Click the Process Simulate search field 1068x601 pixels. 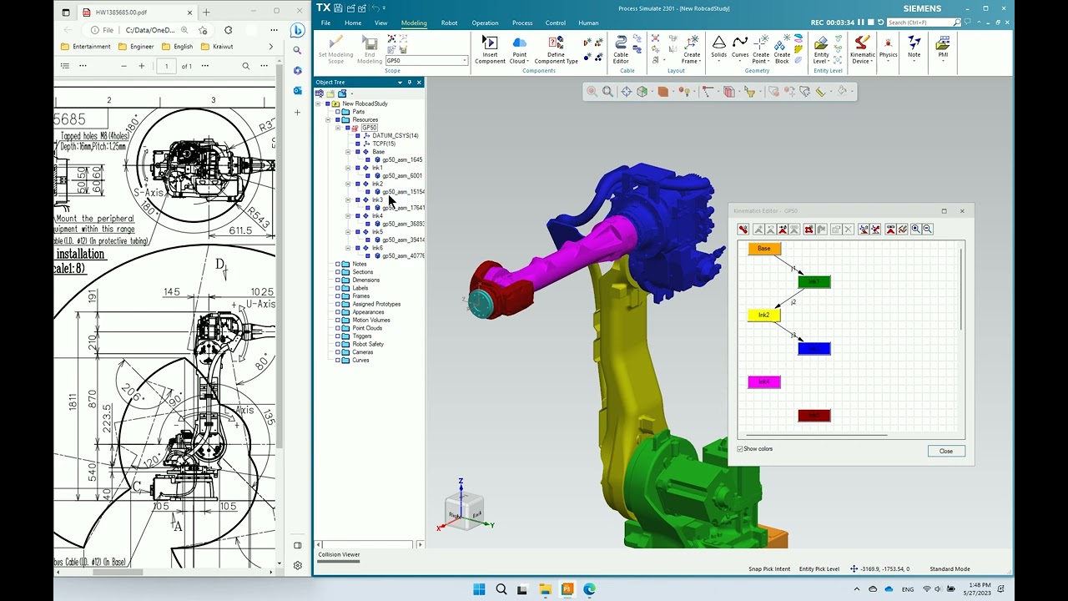924,23
